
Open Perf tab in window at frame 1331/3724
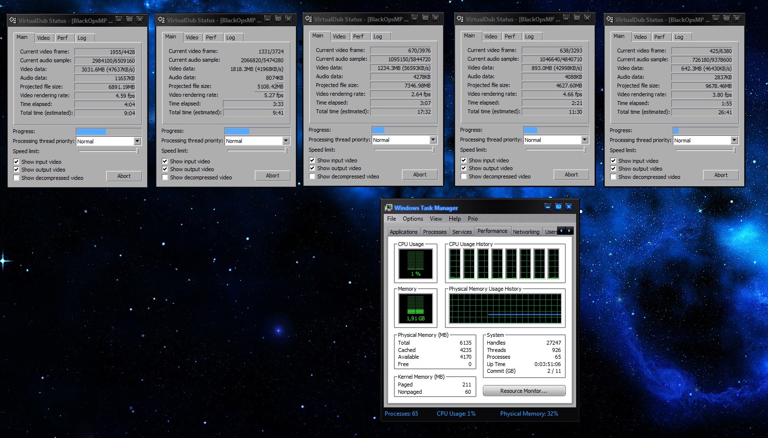tap(211, 37)
